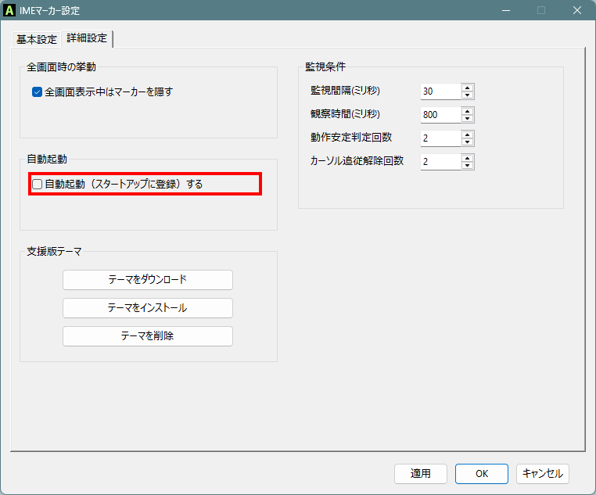Viewport: 596px width, 495px height.
Task: Click the 動作安定判定回数 label
Action: pyautogui.click(x=351, y=138)
